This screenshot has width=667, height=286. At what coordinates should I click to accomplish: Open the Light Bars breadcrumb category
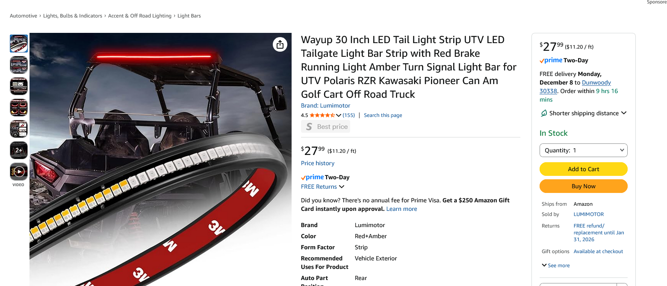click(189, 16)
